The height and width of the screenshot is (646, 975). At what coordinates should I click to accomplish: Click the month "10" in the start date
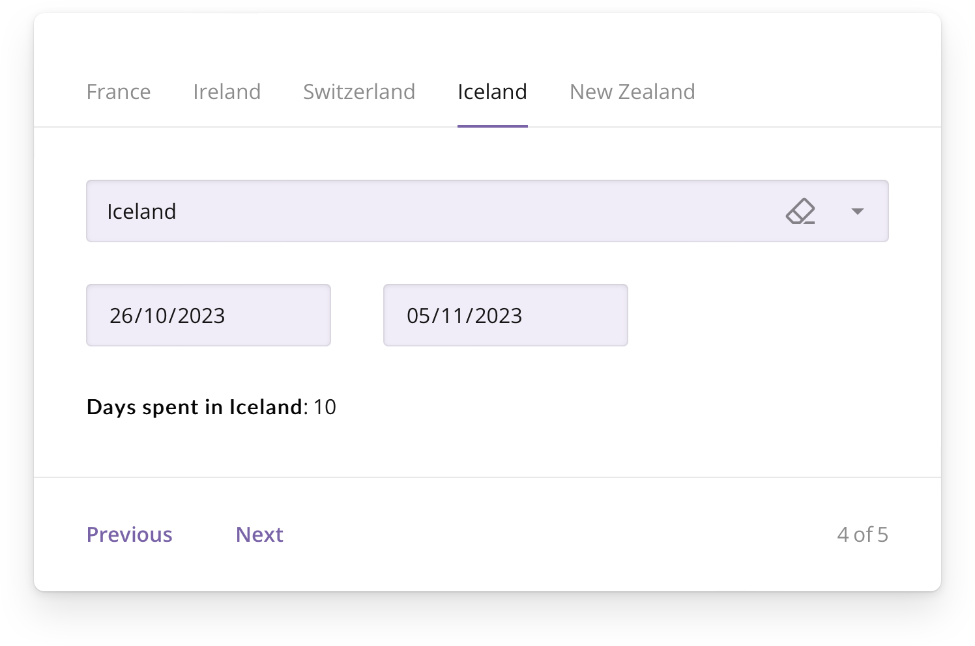coord(156,316)
